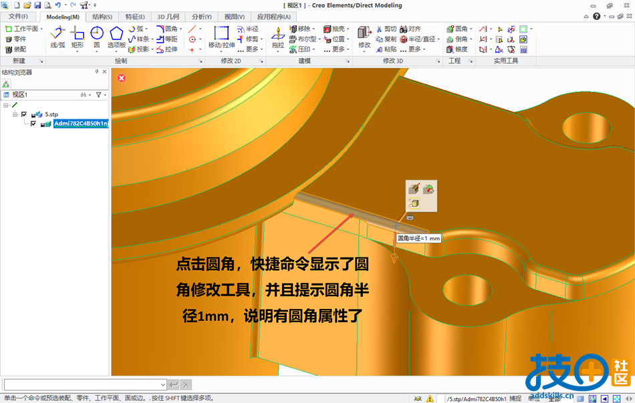
Task: Click the 布尔型 boolean button
Action: [x=303, y=39]
